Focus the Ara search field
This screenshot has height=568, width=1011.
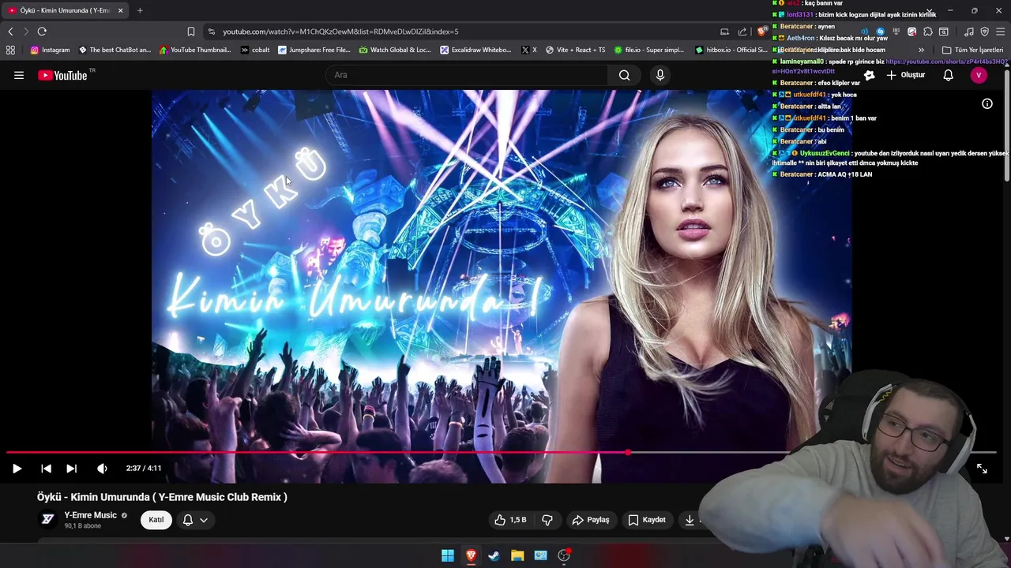pyautogui.click(x=467, y=75)
